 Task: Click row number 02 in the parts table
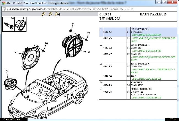101,45
